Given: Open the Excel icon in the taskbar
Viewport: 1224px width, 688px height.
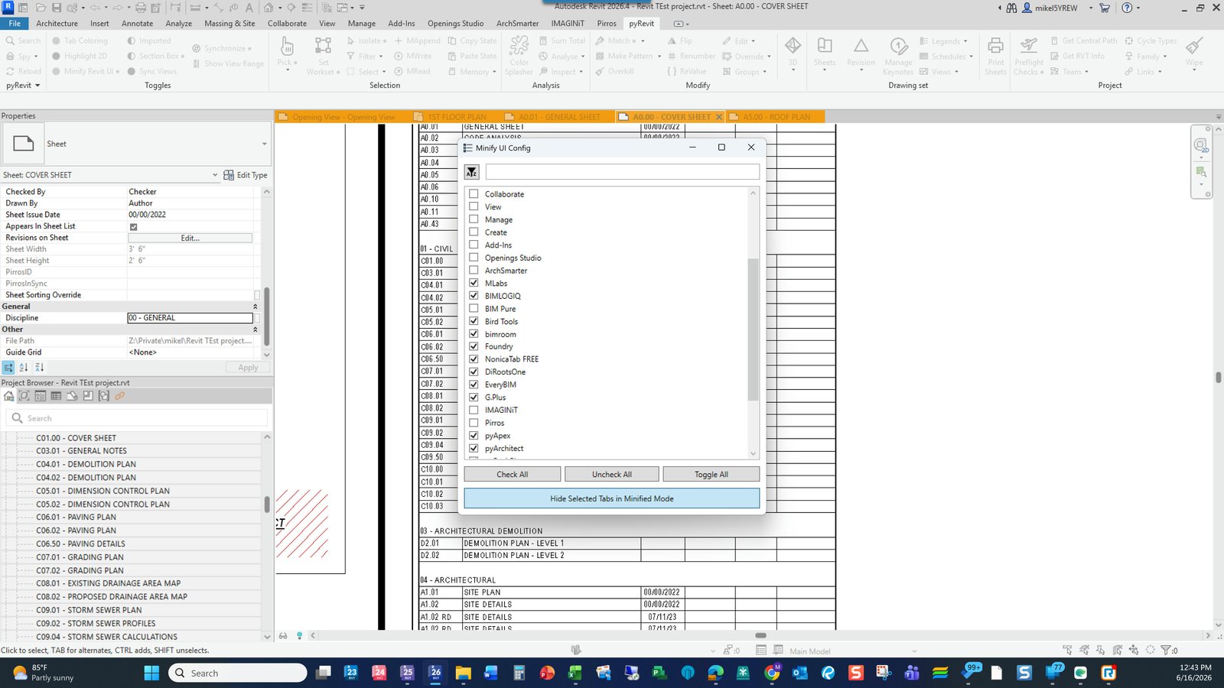Looking at the screenshot, I should click(x=575, y=673).
